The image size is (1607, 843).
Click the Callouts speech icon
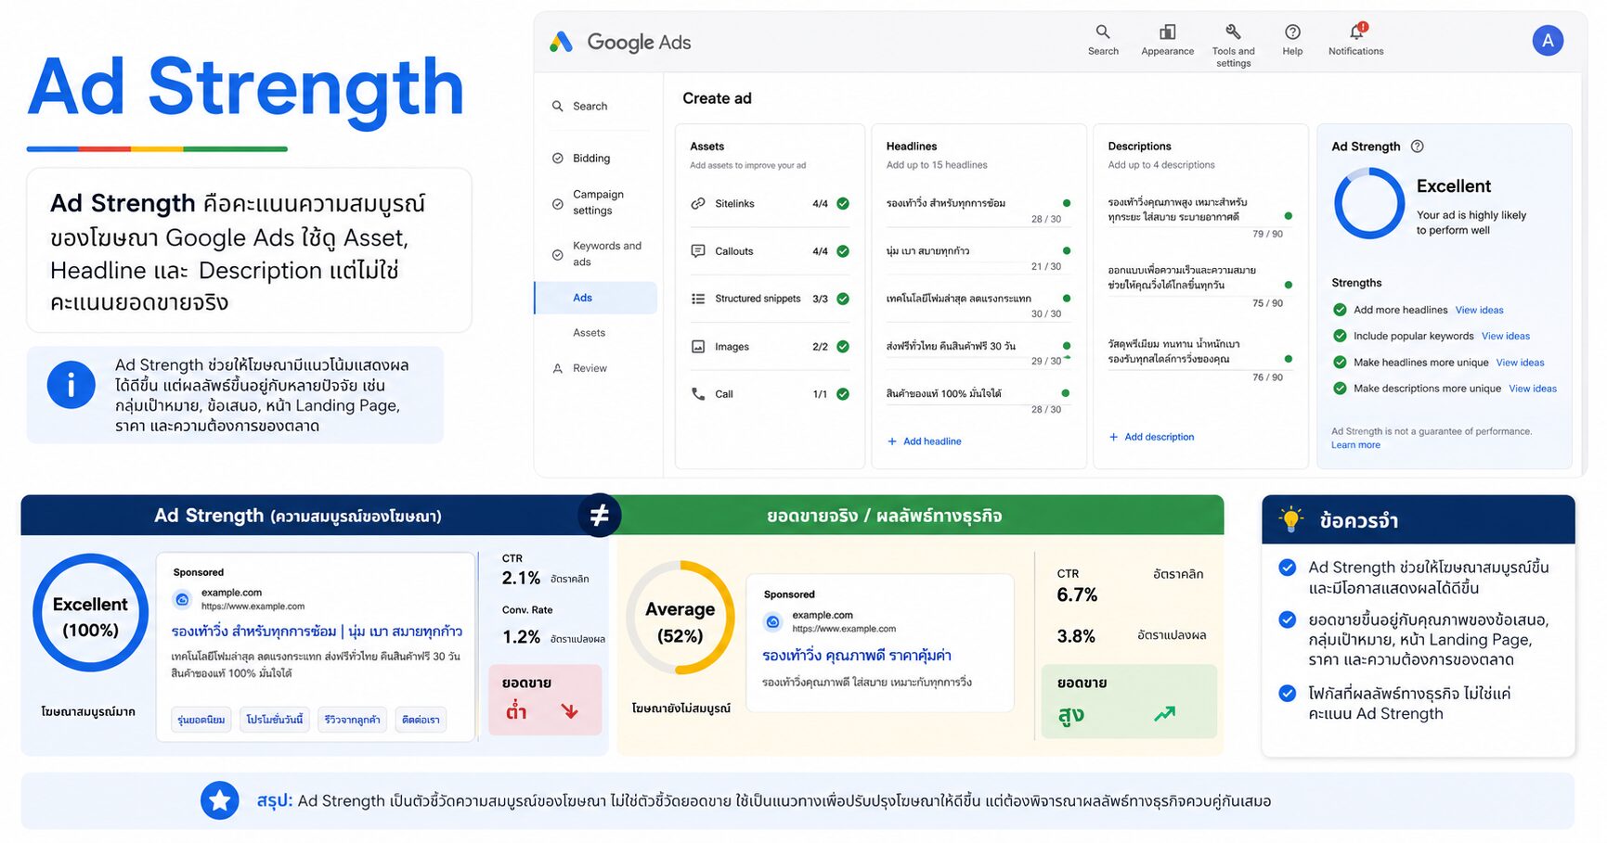click(698, 251)
